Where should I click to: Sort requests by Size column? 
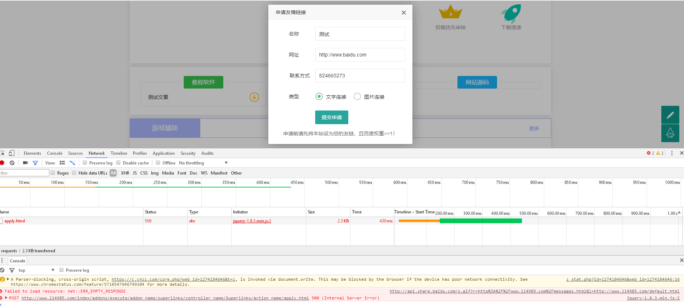coord(328,212)
